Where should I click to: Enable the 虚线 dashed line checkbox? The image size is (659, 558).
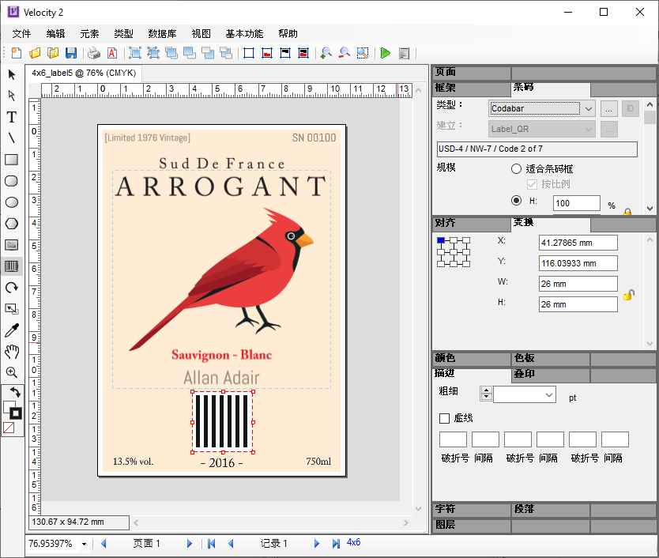point(444,418)
